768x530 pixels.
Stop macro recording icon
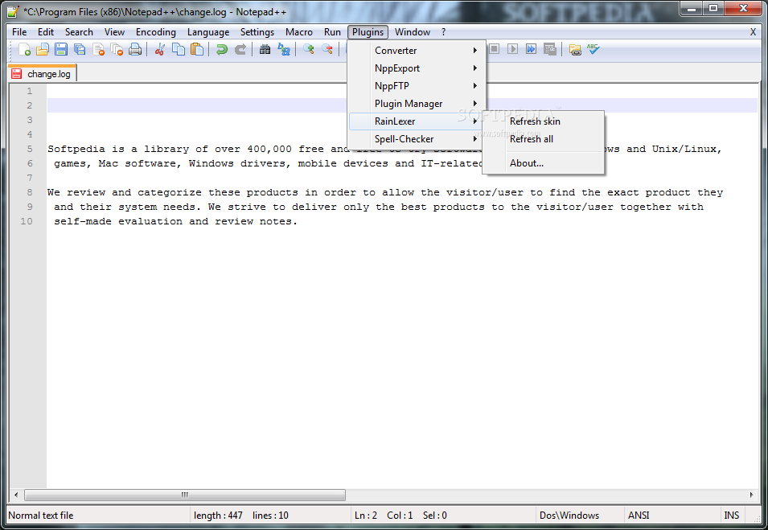pos(495,49)
